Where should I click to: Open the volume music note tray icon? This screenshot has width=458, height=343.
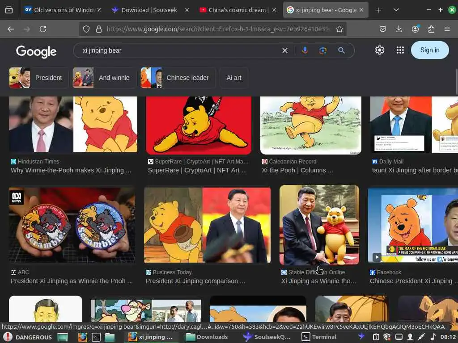click(433, 337)
